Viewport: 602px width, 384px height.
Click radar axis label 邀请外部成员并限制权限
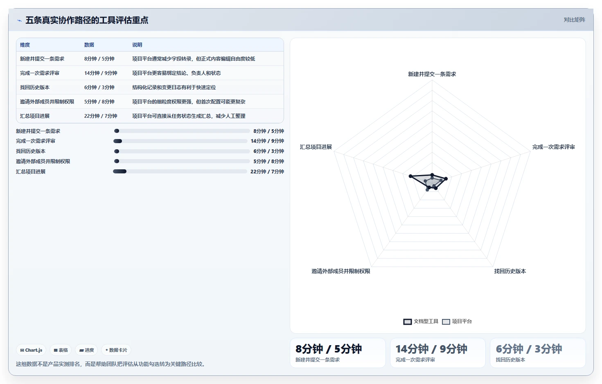340,271
